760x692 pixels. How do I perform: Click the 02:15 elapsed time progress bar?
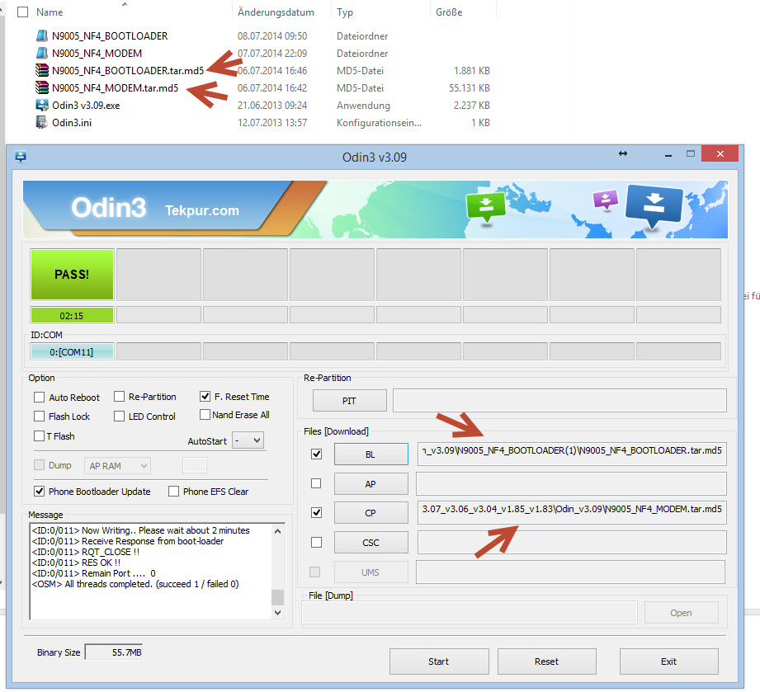[73, 315]
